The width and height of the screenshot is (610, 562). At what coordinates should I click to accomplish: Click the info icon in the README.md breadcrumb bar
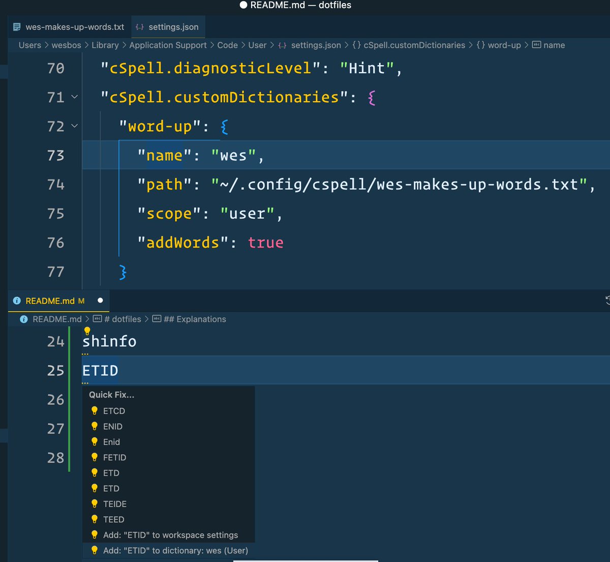23,319
